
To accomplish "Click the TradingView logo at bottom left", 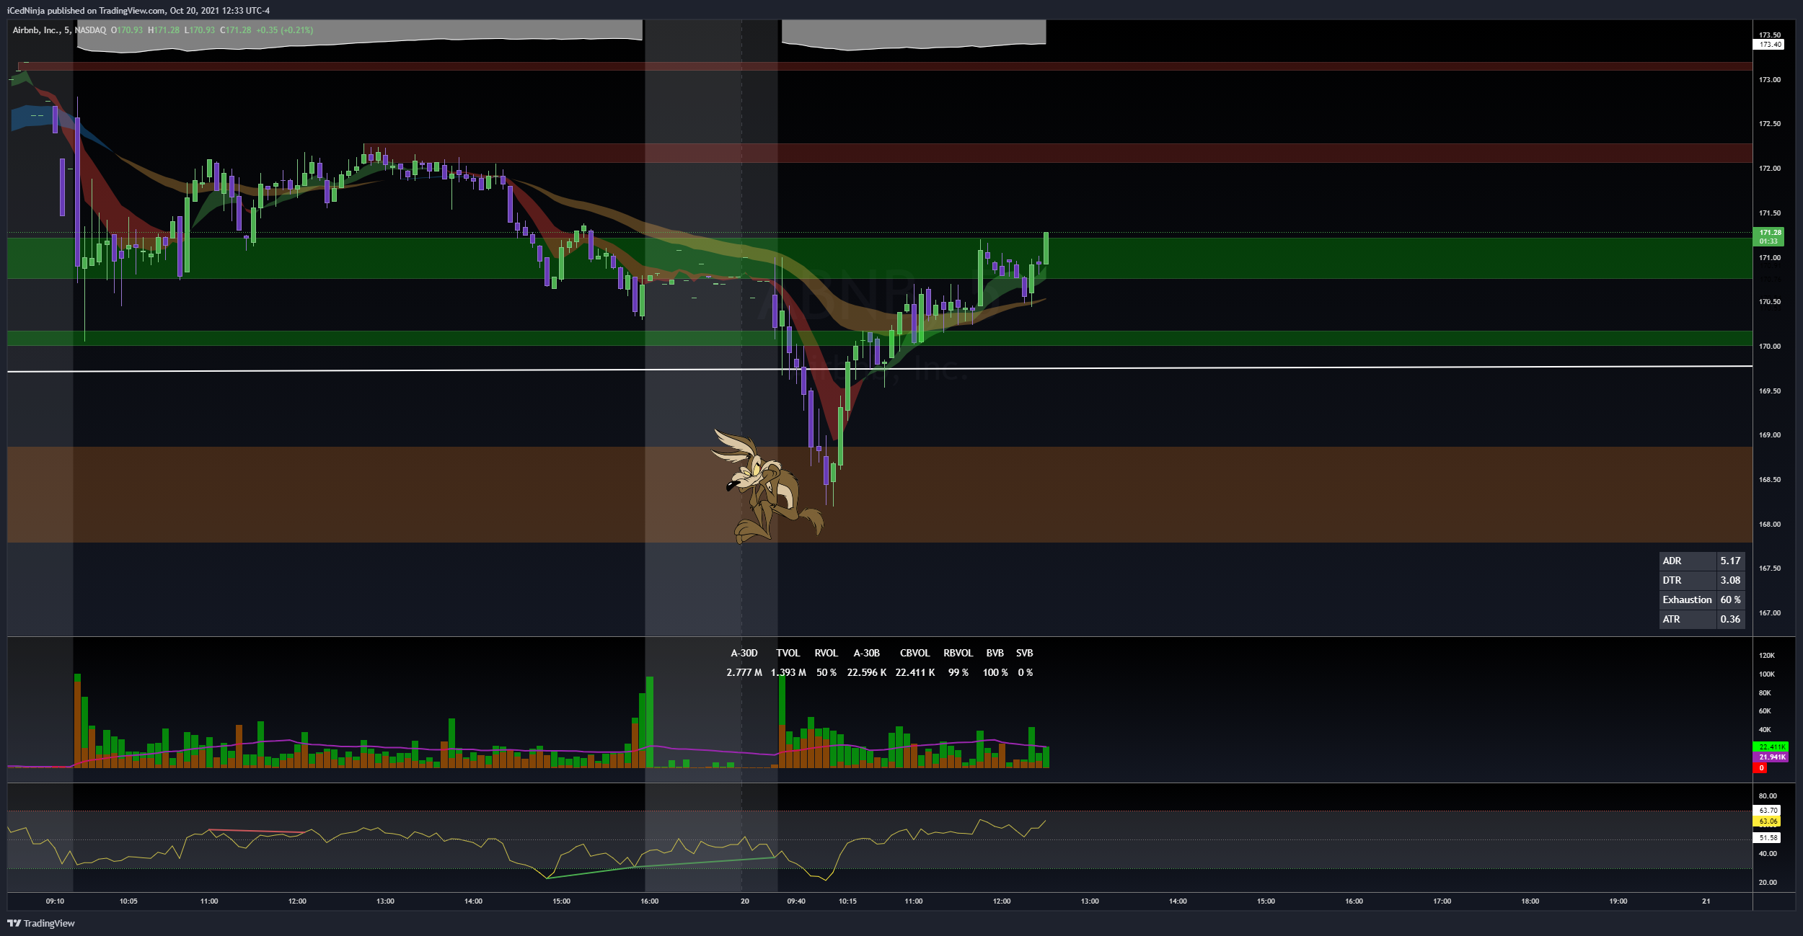I will [x=41, y=923].
